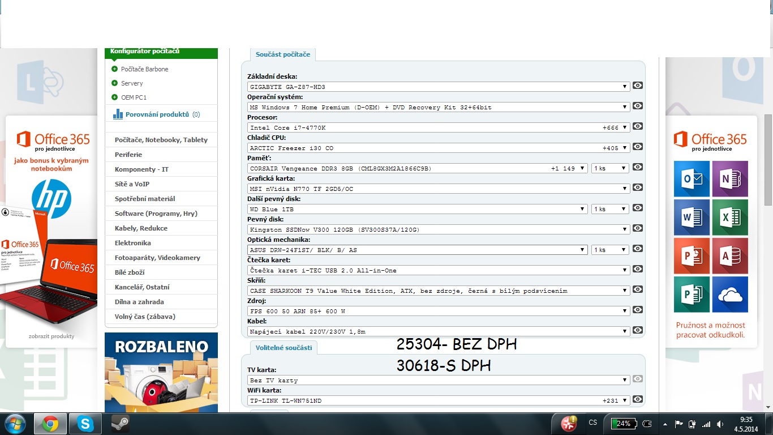Open Základní deska dropdown GIGABYTE GA-Z87-HD3
The height and width of the screenshot is (435, 773).
pyautogui.click(x=439, y=87)
